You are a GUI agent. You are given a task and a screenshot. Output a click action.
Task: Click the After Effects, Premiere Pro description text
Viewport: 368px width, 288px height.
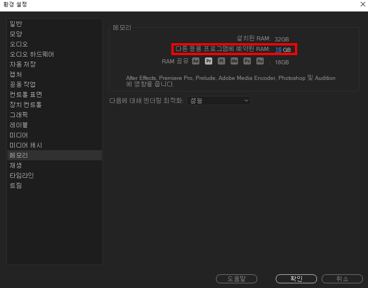(x=231, y=81)
